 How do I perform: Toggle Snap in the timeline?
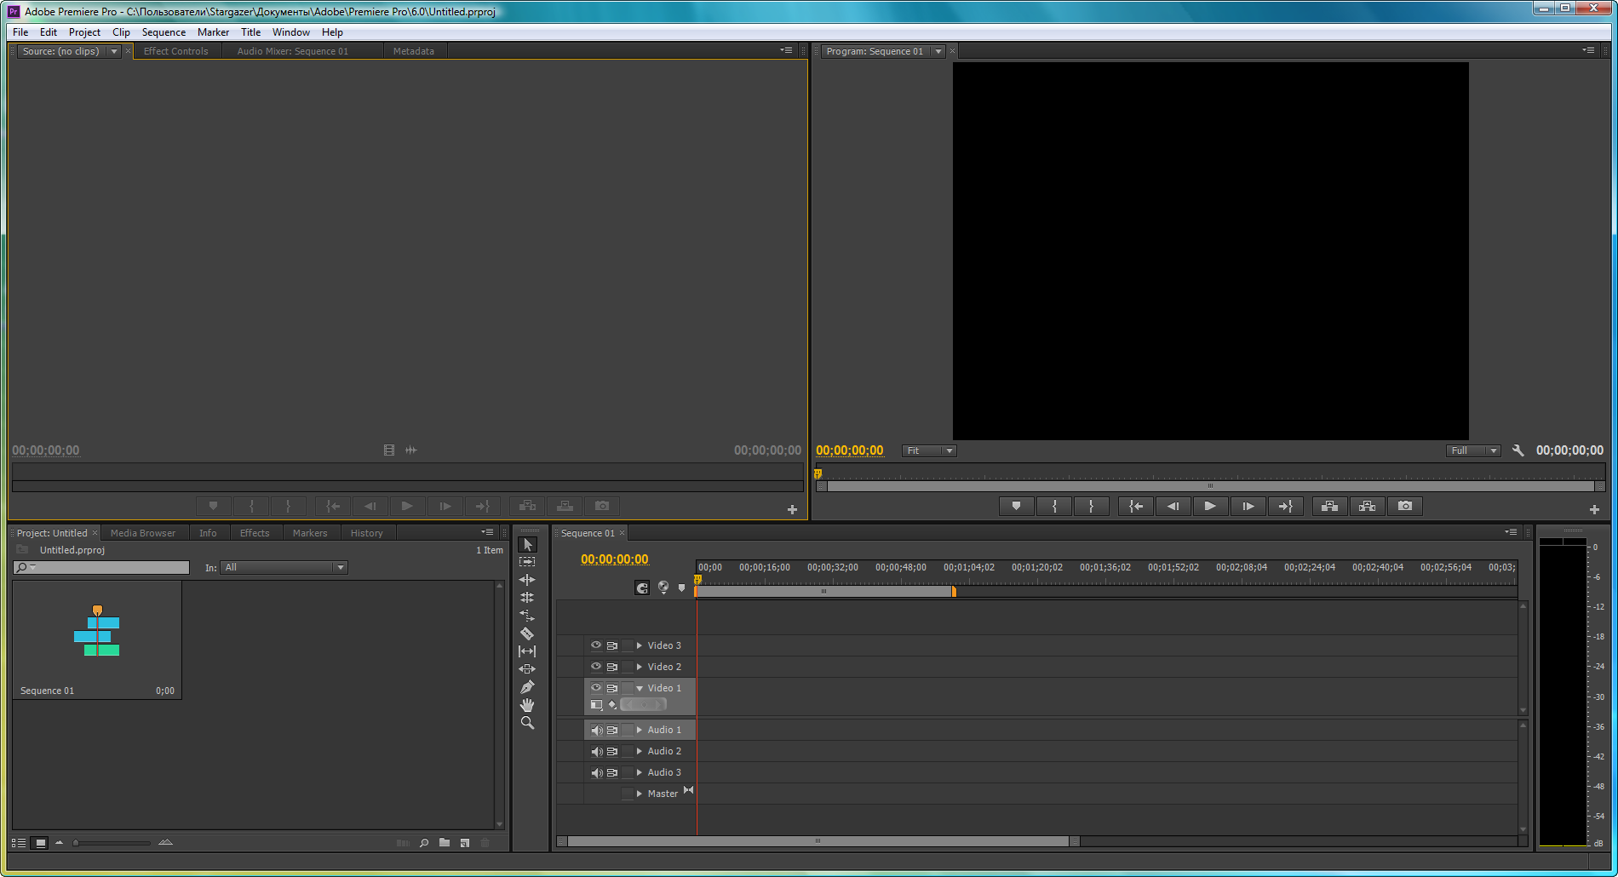[642, 588]
